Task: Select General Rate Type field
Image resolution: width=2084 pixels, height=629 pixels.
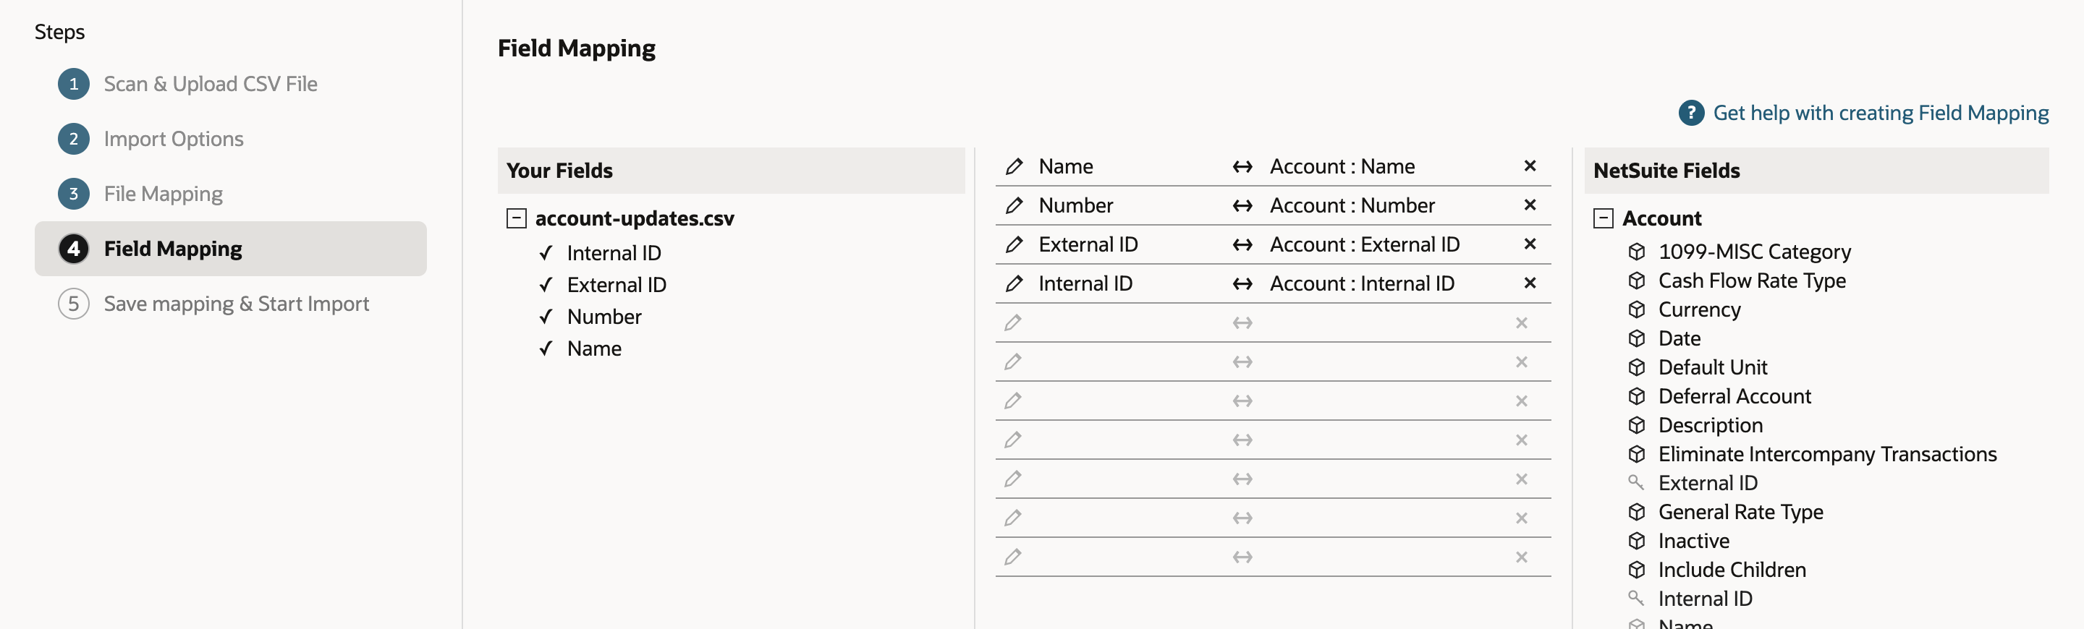Action: [1740, 513]
